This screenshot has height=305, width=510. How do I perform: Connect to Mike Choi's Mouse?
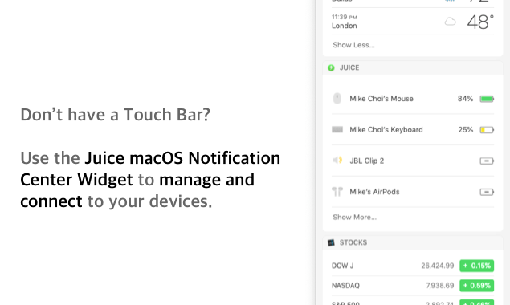click(413, 99)
